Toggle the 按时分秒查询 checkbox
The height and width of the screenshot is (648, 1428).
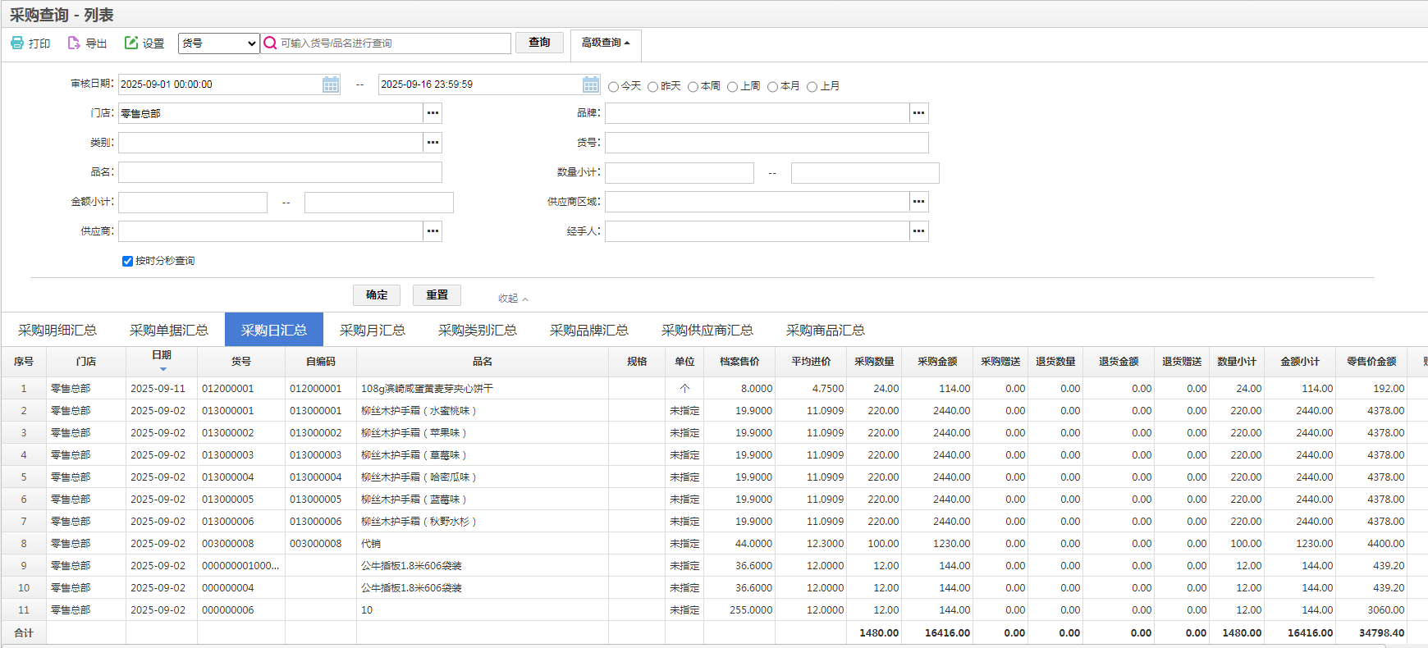(127, 262)
